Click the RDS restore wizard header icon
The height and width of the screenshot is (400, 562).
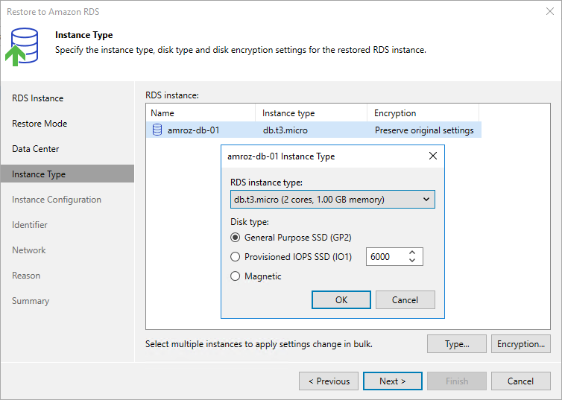pyautogui.click(x=22, y=47)
